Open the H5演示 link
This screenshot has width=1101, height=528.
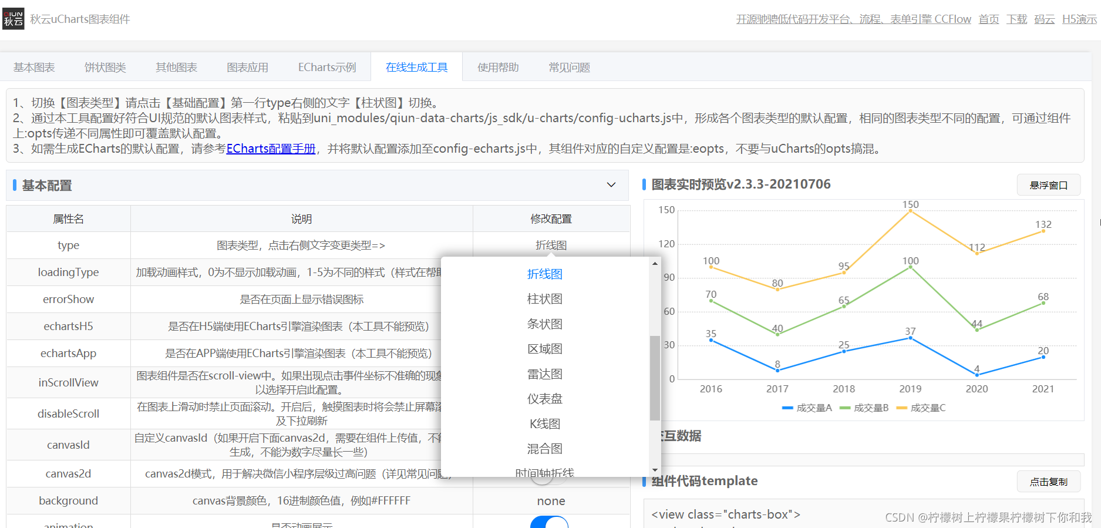pos(1079,19)
